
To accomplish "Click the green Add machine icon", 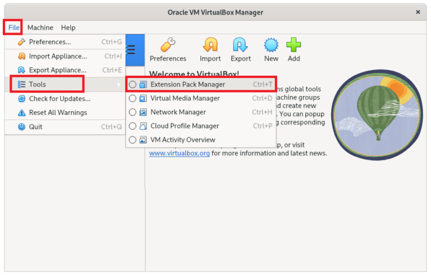I will tap(294, 45).
